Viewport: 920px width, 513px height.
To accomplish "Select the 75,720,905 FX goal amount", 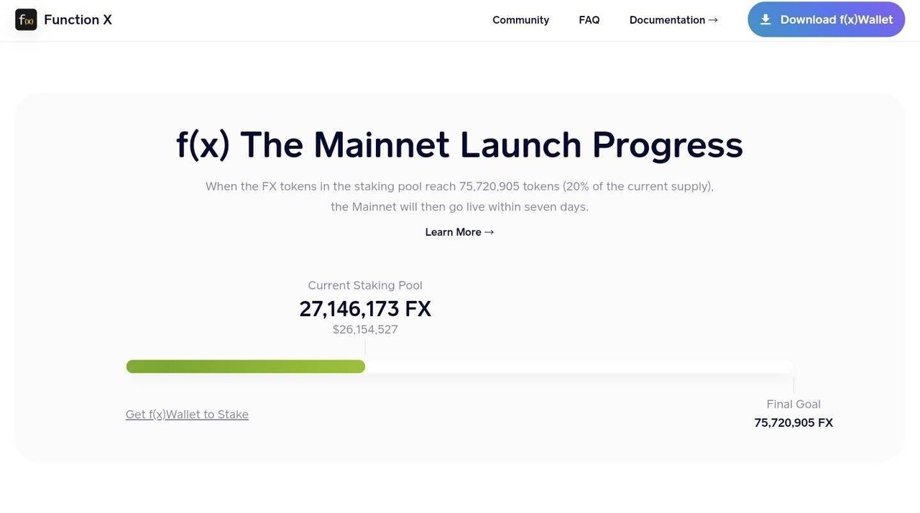I will point(793,423).
